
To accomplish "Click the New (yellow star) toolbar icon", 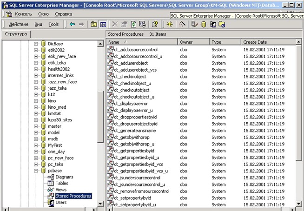I will 170,24.
